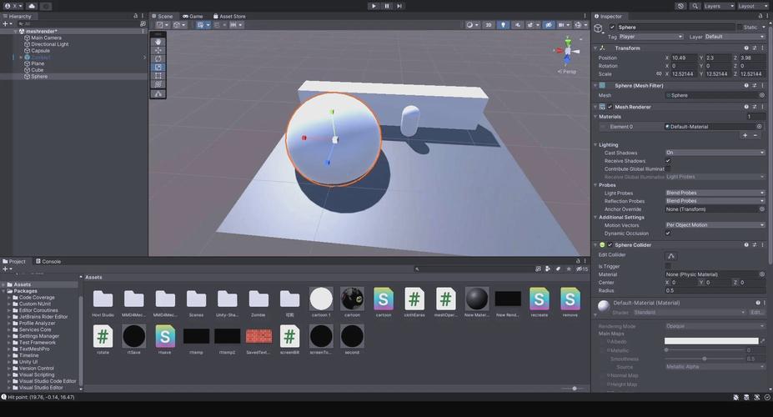Click the global search magnifier icon
This screenshot has height=417, width=773.
695,6
